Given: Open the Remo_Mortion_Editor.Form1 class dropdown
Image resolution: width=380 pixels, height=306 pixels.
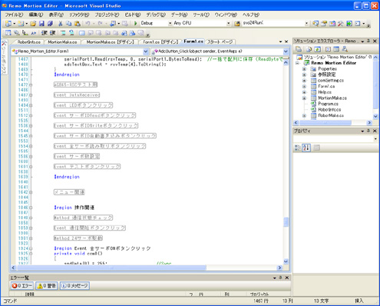Looking at the screenshot, I should 145,52.
